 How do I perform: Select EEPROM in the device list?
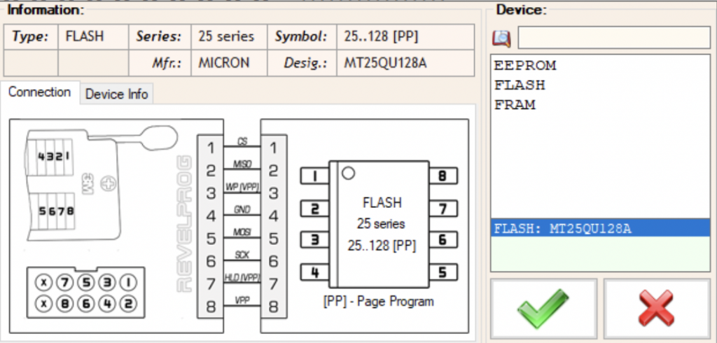(x=525, y=66)
